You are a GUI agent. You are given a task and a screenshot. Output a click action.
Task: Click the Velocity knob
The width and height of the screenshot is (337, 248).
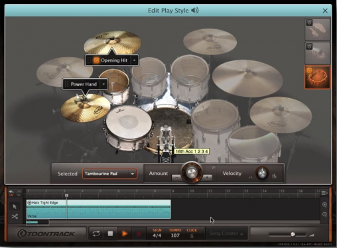click(x=262, y=173)
